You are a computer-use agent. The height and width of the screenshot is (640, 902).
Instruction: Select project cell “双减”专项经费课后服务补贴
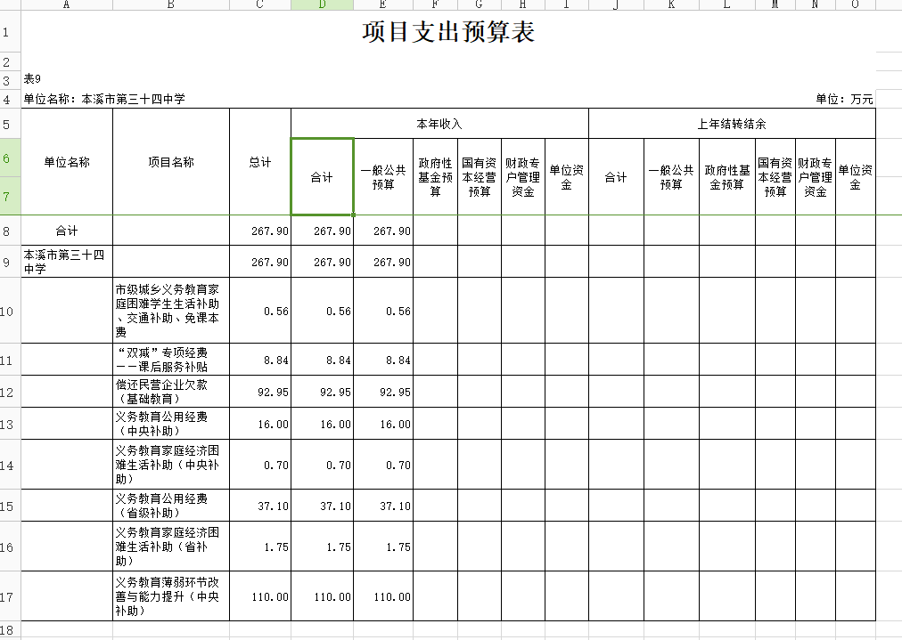point(171,360)
